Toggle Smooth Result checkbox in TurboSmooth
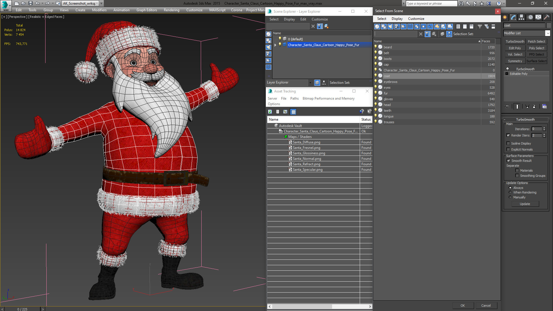Screen dimensions: 553x311 click(508, 161)
